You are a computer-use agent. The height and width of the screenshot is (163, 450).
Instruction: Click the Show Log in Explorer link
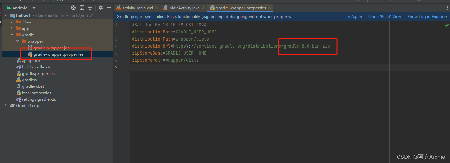427,17
